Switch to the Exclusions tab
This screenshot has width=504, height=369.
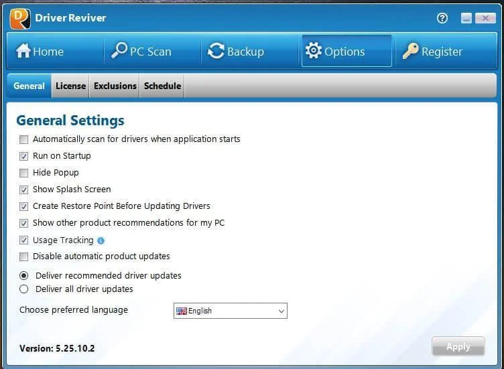tap(115, 86)
